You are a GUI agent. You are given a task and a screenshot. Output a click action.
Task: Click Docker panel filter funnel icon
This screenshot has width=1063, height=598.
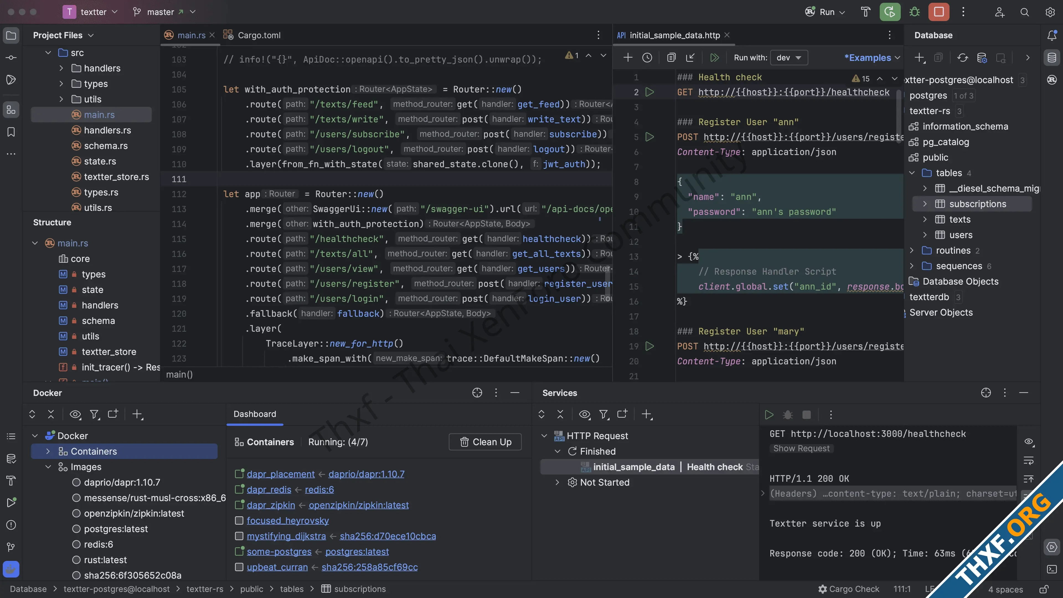pos(94,414)
